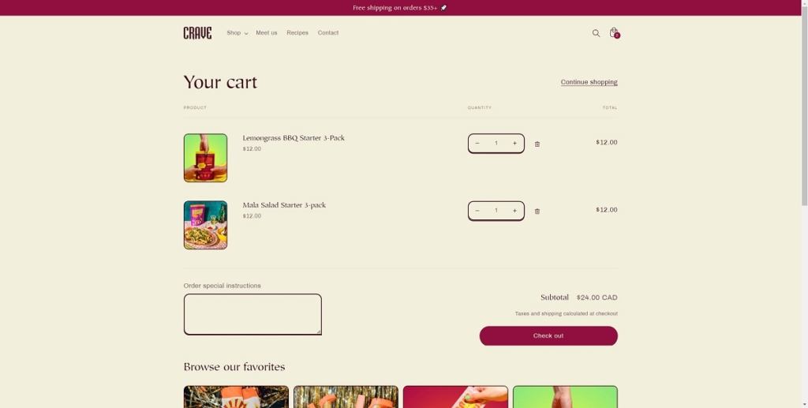Image resolution: width=808 pixels, height=408 pixels.
Task: Open the search magnifier icon
Action: click(x=596, y=33)
